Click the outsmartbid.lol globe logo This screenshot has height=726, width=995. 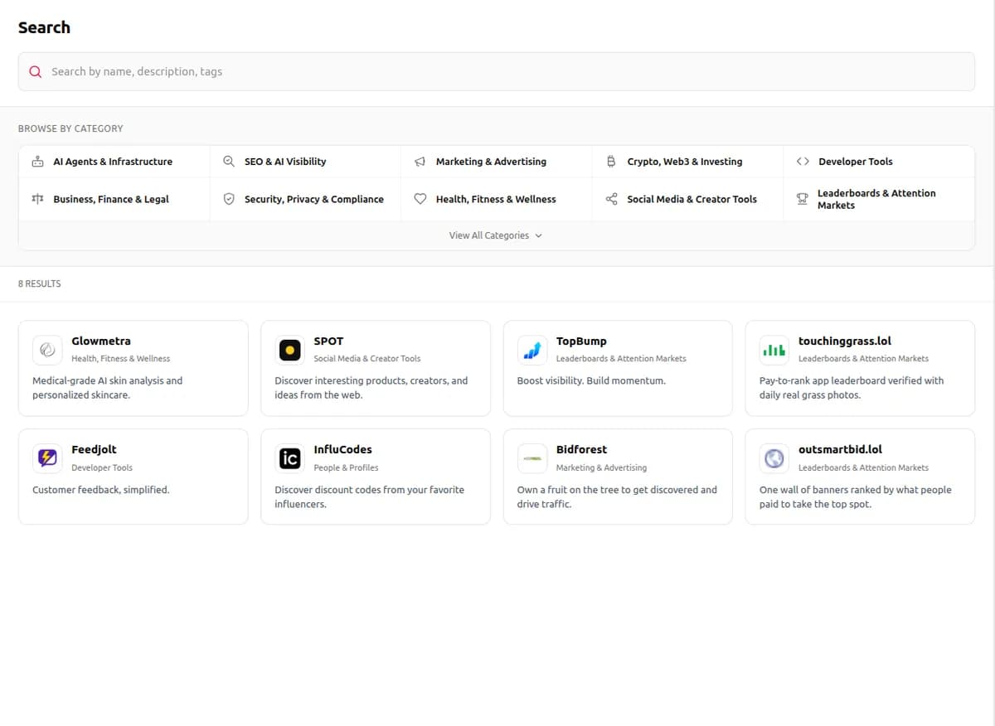(774, 458)
